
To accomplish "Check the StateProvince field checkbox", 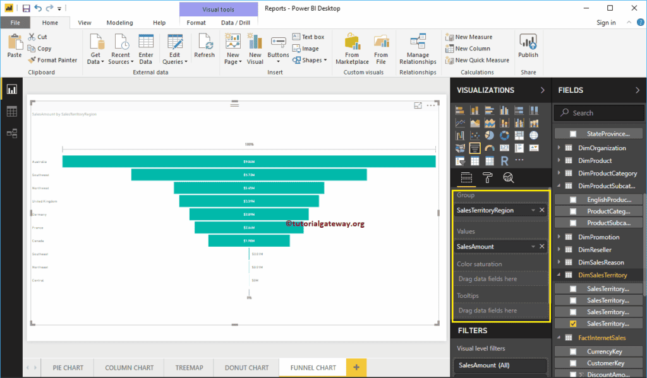I will pos(573,134).
